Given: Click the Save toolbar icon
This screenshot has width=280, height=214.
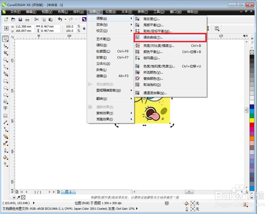Looking at the screenshot, I should pyautogui.click(x=20, y=19).
